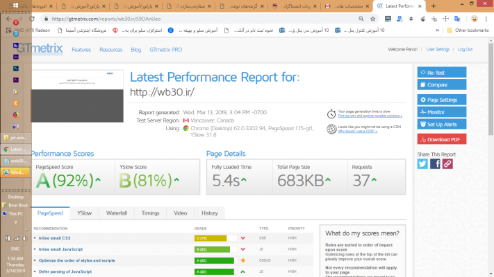
Task: Open the History tab
Action: click(210, 213)
